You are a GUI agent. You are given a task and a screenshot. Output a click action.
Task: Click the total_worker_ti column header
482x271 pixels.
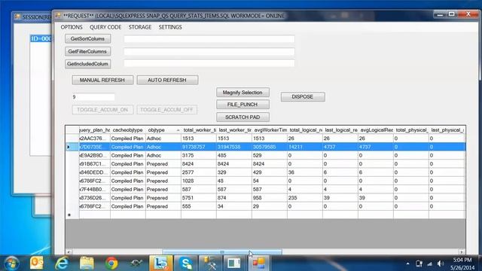pyautogui.click(x=199, y=130)
